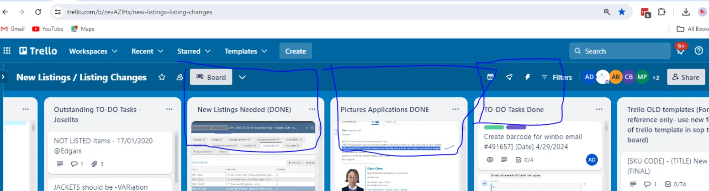Open attachments on NOT LISTED Items card
The height and width of the screenshot is (191, 709).
[x=98, y=164]
